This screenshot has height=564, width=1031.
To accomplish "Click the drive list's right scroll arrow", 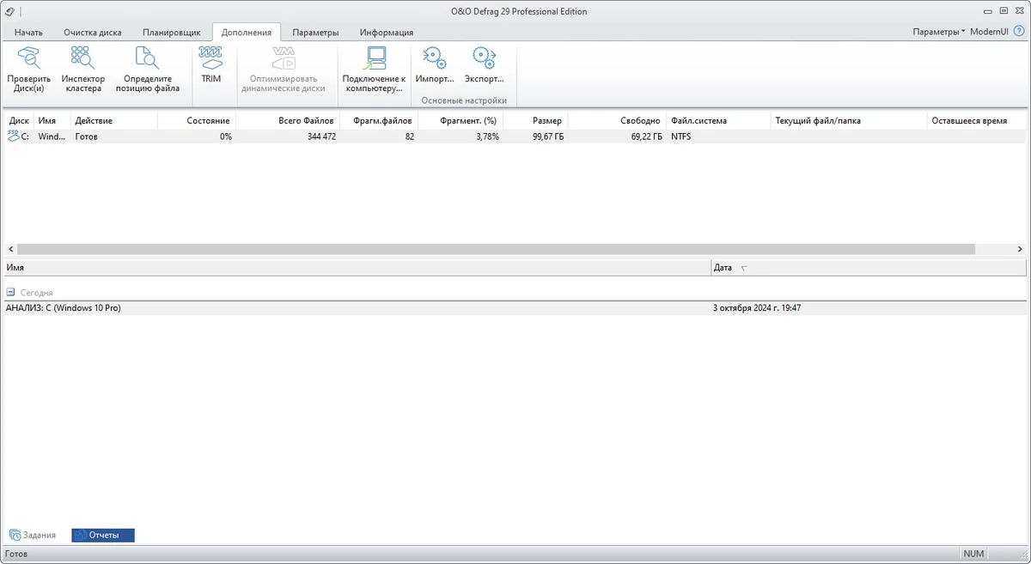I will 1021,249.
